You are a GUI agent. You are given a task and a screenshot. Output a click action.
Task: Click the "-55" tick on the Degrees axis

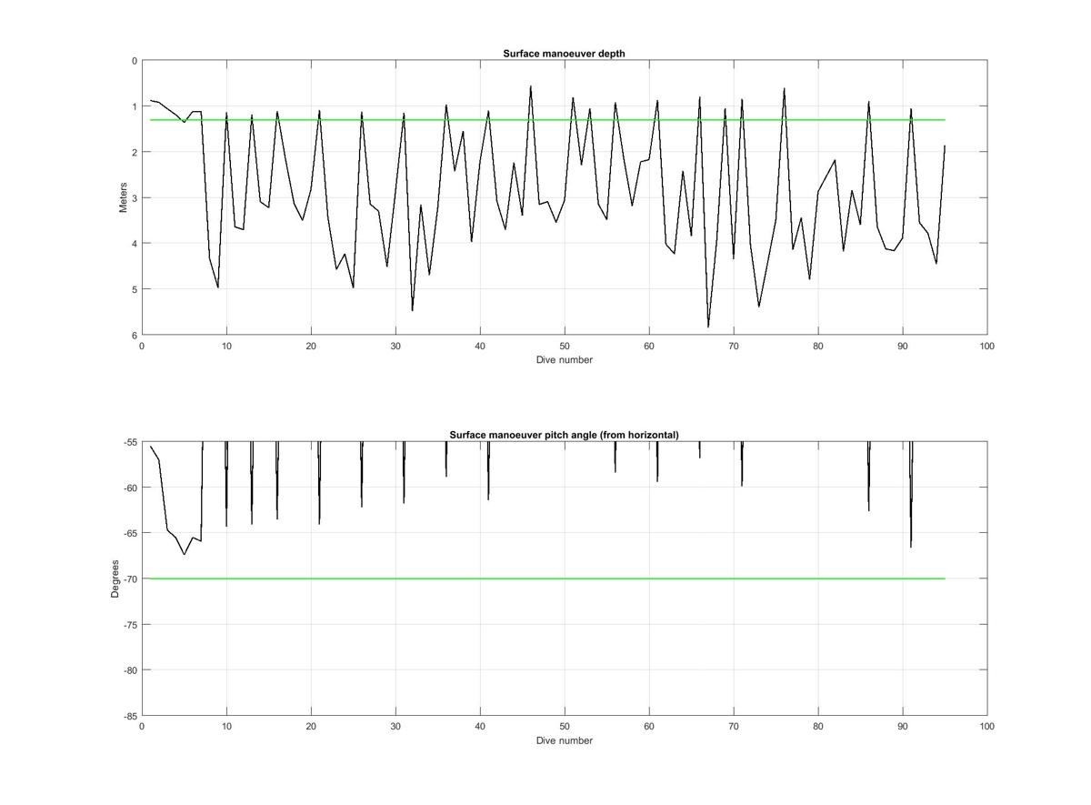tap(128, 442)
